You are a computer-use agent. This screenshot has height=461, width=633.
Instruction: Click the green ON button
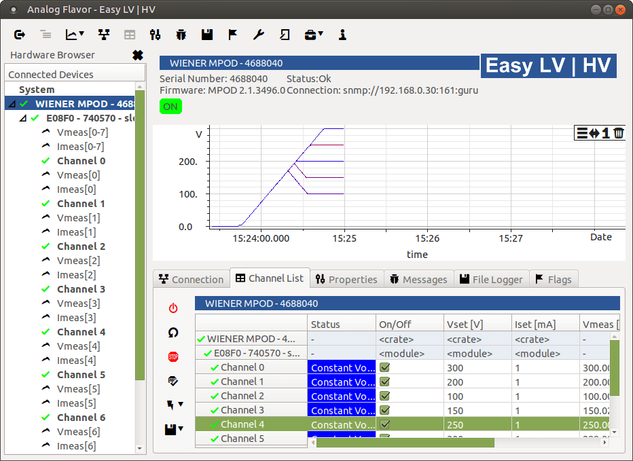[x=170, y=107]
